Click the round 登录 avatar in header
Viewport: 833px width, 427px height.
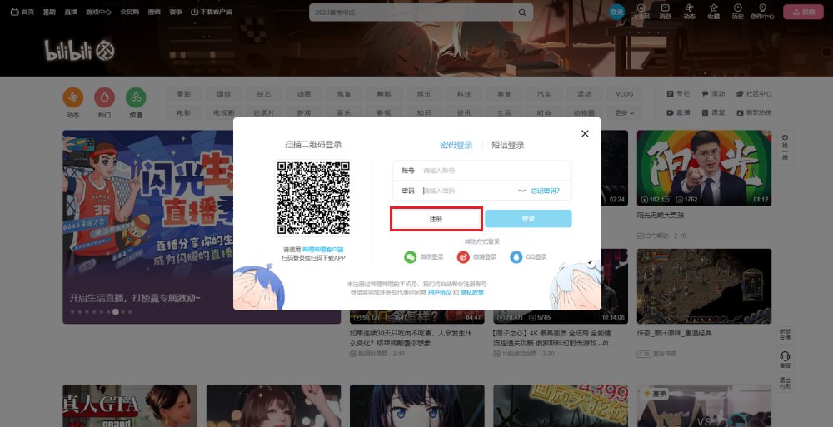pyautogui.click(x=616, y=12)
